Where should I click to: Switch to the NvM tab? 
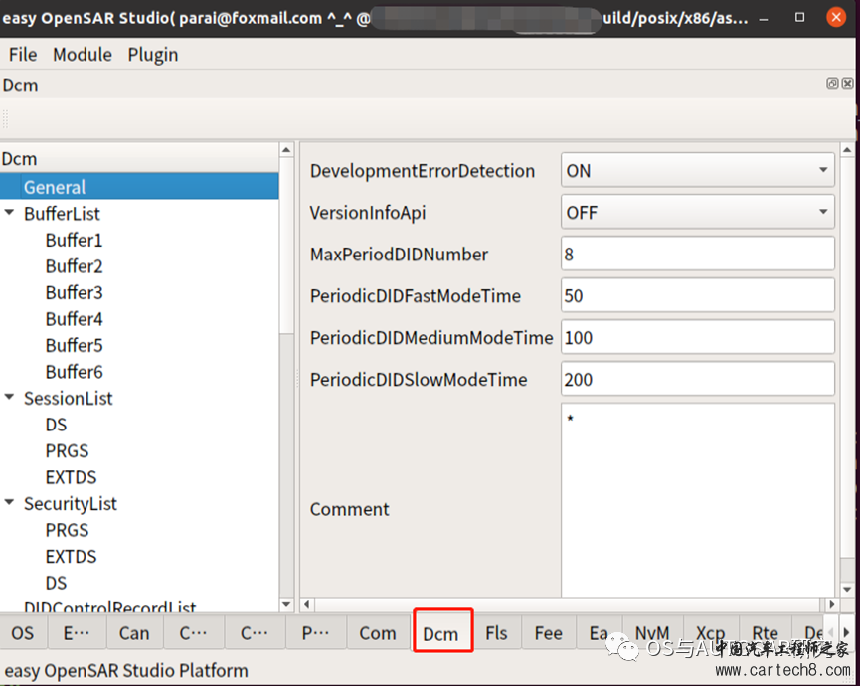pos(652,633)
